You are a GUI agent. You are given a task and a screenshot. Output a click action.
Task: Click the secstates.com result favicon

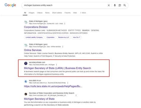click(26, 94)
